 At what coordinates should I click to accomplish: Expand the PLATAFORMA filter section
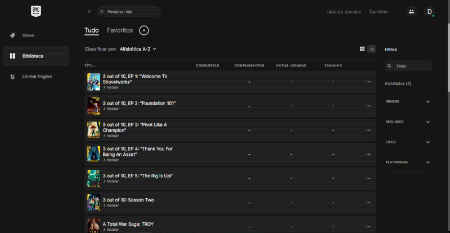pos(408,162)
